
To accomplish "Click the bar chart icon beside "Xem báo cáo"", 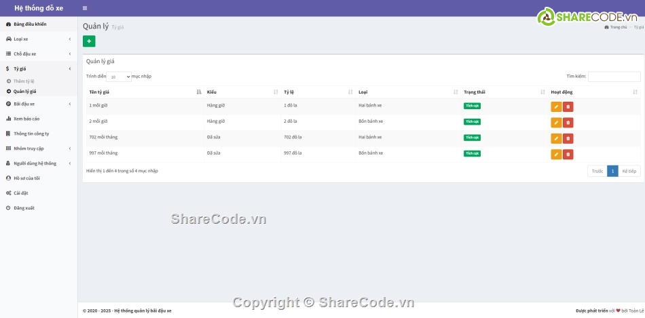I will tap(8, 119).
